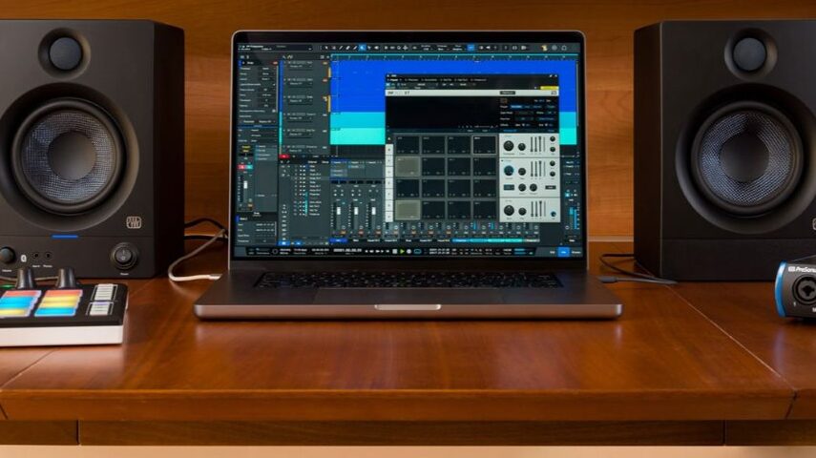
Task: Click the Stop square in transport bar
Action: coord(394,251)
